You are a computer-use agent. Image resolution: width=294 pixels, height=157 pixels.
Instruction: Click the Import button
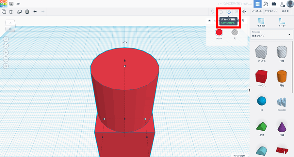[257, 11]
